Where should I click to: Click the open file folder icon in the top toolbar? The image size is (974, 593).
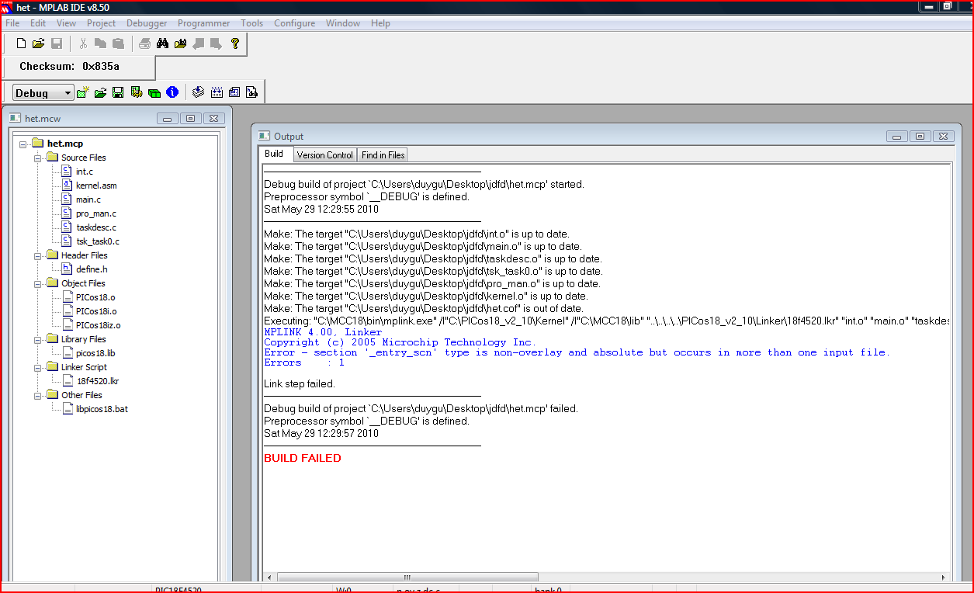(39, 43)
